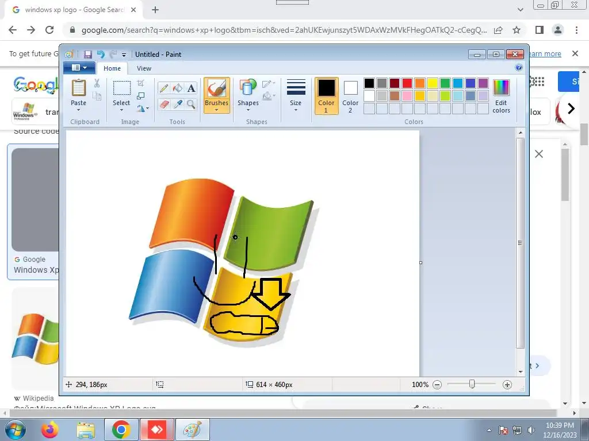
Task: Zoom out with the minus button
Action: coord(437,385)
